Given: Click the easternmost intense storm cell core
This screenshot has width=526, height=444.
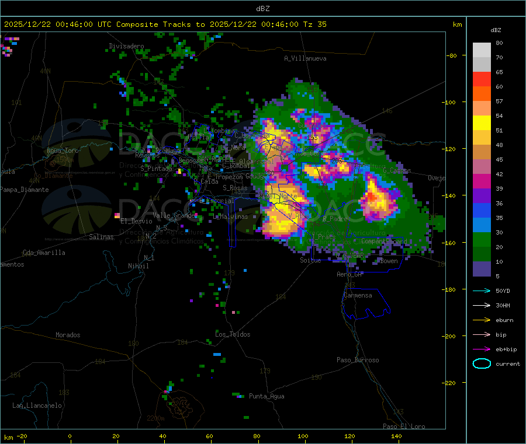Looking at the screenshot, I should 372,197.
